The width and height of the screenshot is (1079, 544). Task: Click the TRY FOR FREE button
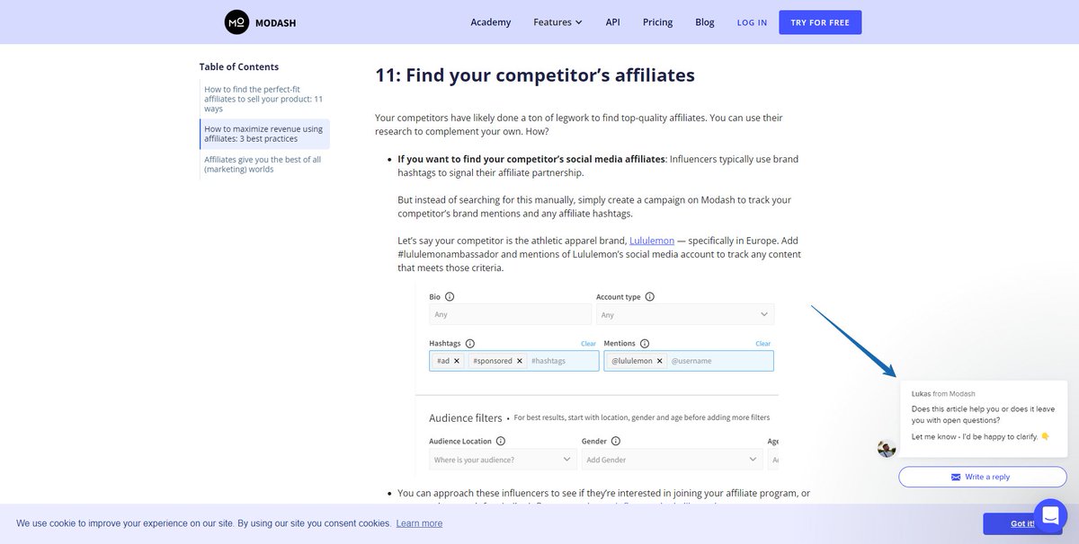click(x=820, y=22)
